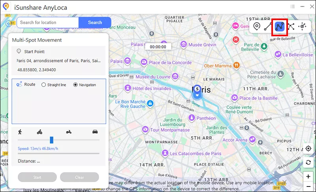Zoom out of the map

[308, 186]
